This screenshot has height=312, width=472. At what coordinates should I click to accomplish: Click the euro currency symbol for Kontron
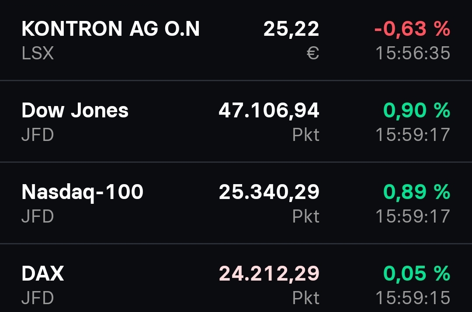(x=312, y=53)
